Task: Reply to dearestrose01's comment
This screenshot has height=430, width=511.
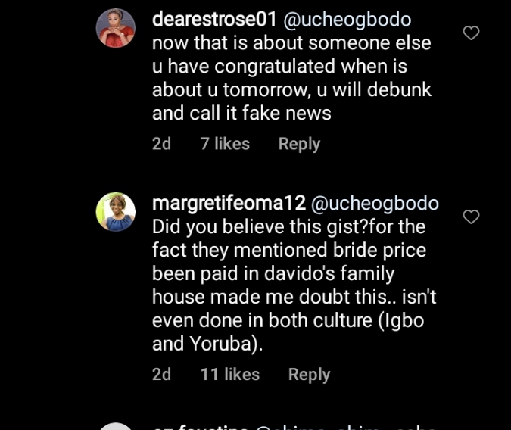Action: (x=299, y=144)
